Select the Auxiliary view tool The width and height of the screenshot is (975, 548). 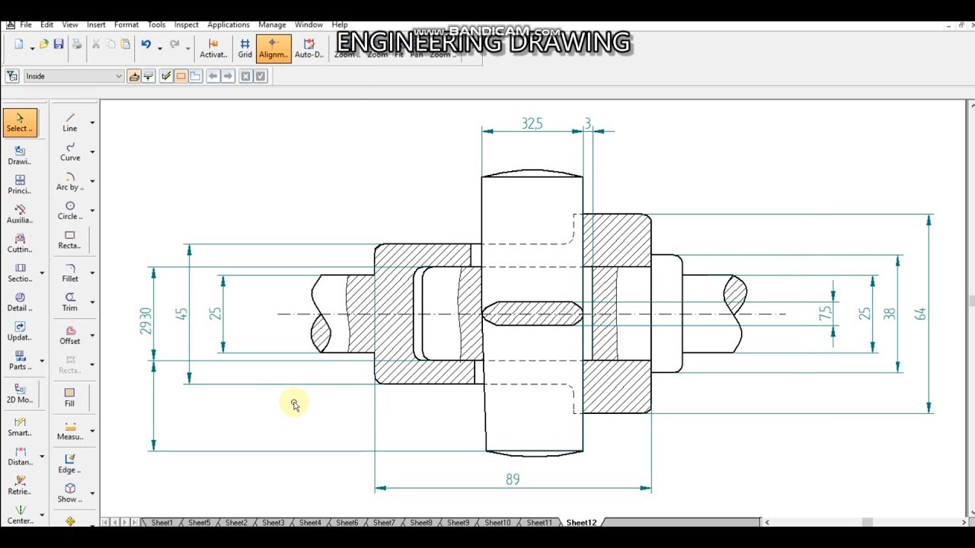pos(20,214)
